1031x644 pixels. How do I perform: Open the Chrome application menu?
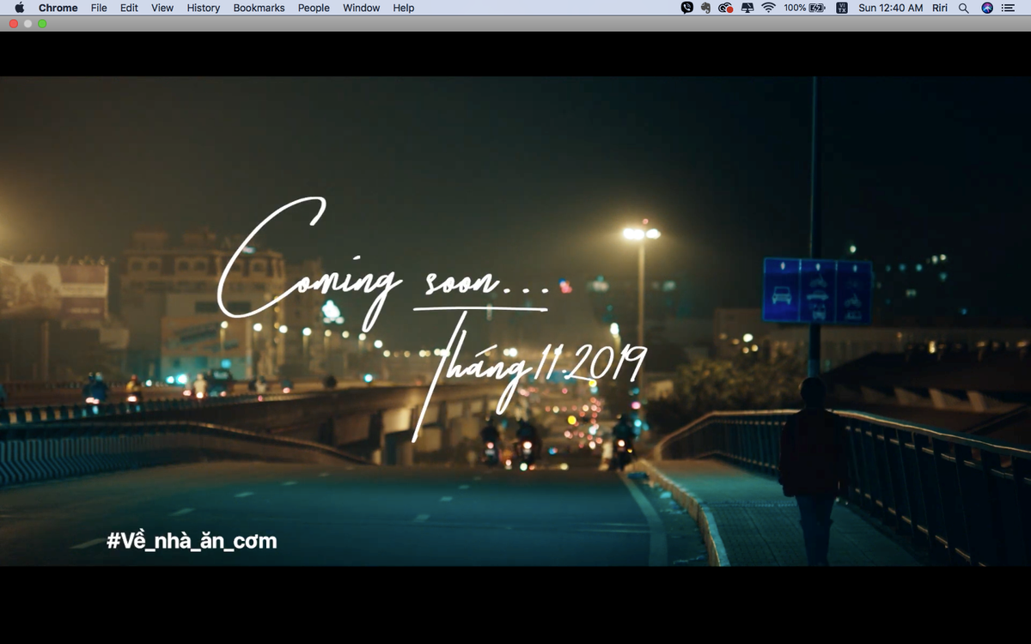58,8
